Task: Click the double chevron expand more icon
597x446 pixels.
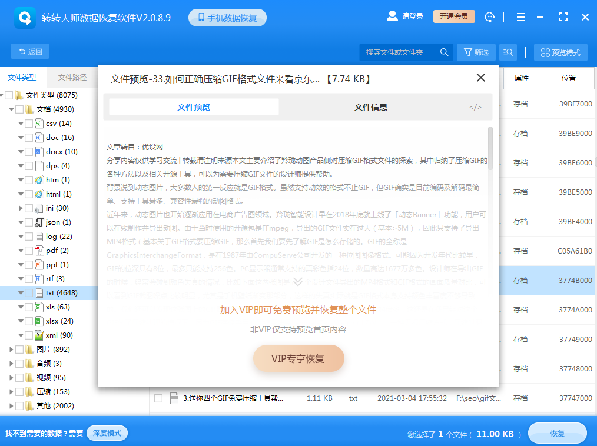Action: tap(298, 282)
